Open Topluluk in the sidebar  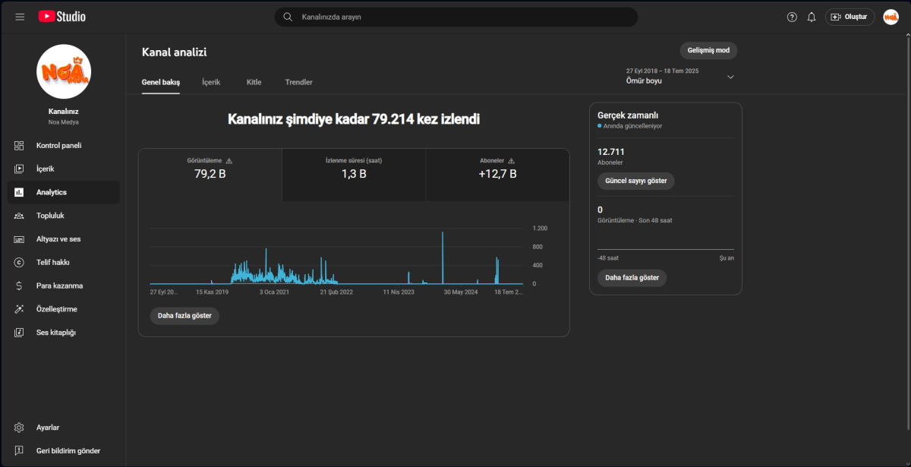[64, 216]
